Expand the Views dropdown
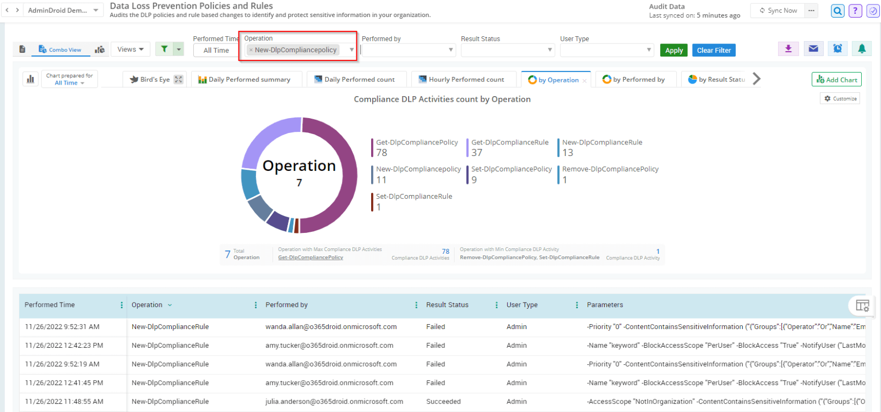Screen dimensions: 881x412 click(x=130, y=49)
